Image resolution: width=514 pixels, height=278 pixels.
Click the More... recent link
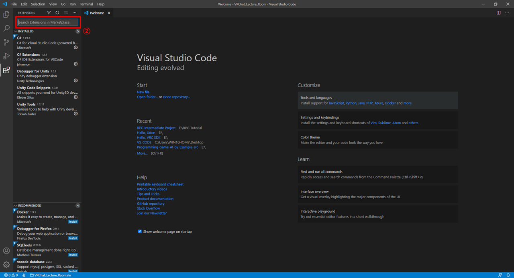click(x=142, y=153)
